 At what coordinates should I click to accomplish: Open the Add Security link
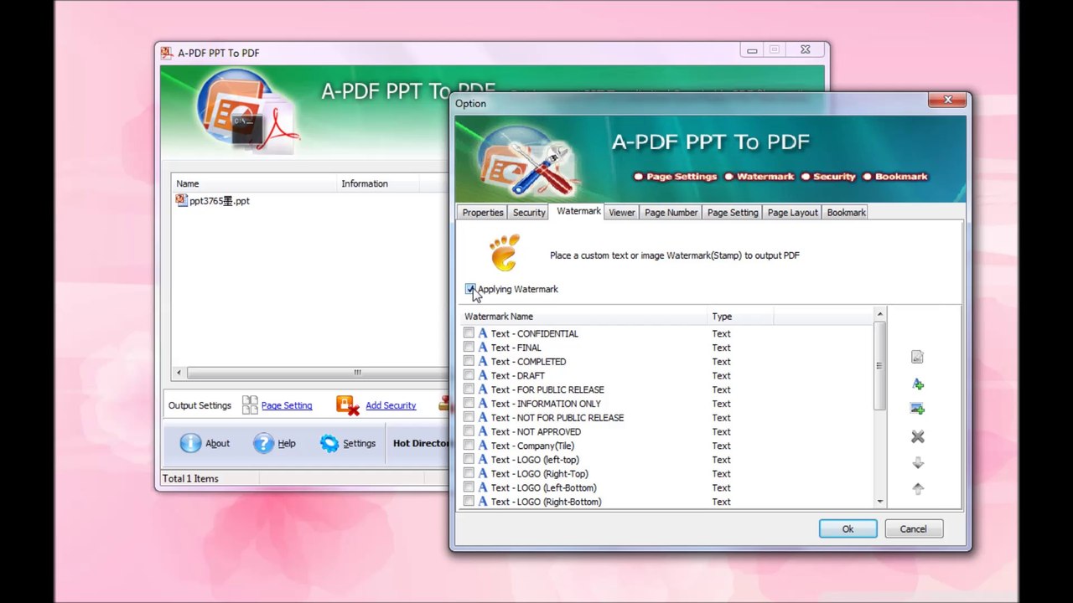click(391, 405)
